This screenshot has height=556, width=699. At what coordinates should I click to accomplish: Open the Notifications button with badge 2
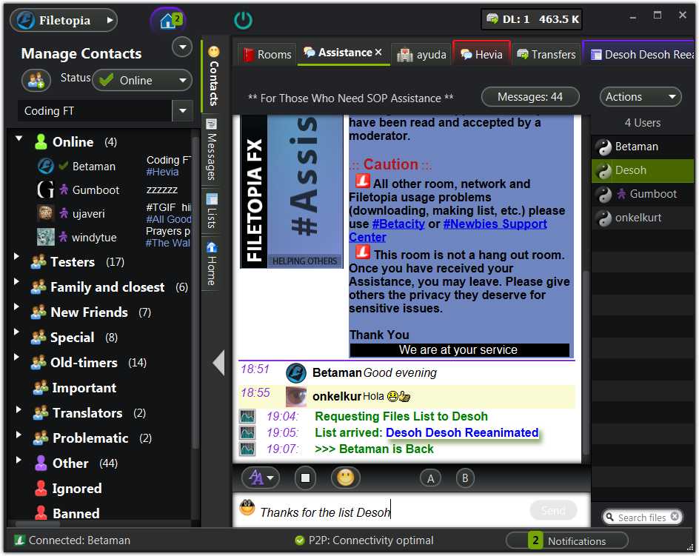[567, 541]
